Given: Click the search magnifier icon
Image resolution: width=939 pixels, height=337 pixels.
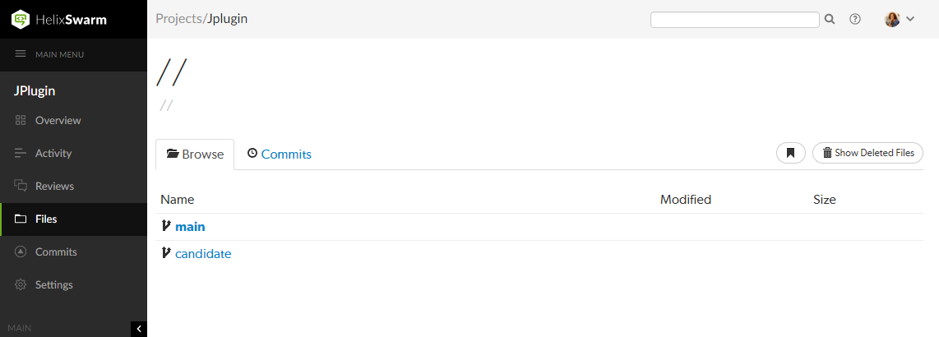Looking at the screenshot, I should [830, 19].
